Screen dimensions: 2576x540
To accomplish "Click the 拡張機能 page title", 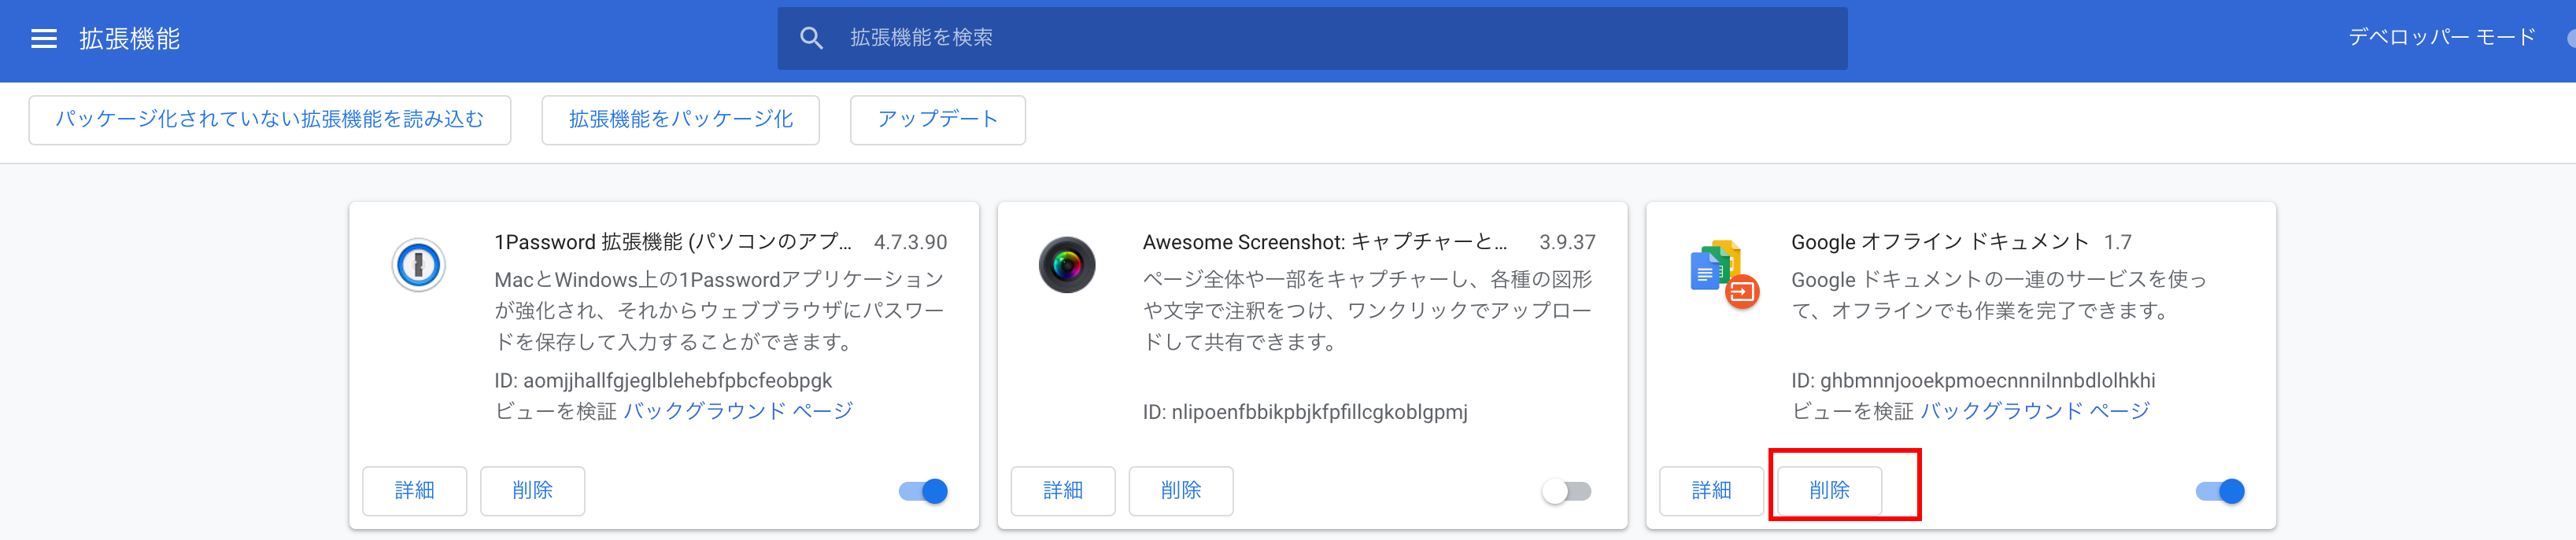I will coord(130,39).
